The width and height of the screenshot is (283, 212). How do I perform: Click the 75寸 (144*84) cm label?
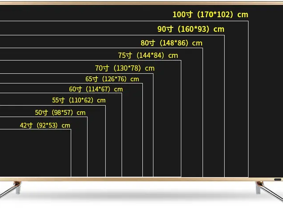148,55
